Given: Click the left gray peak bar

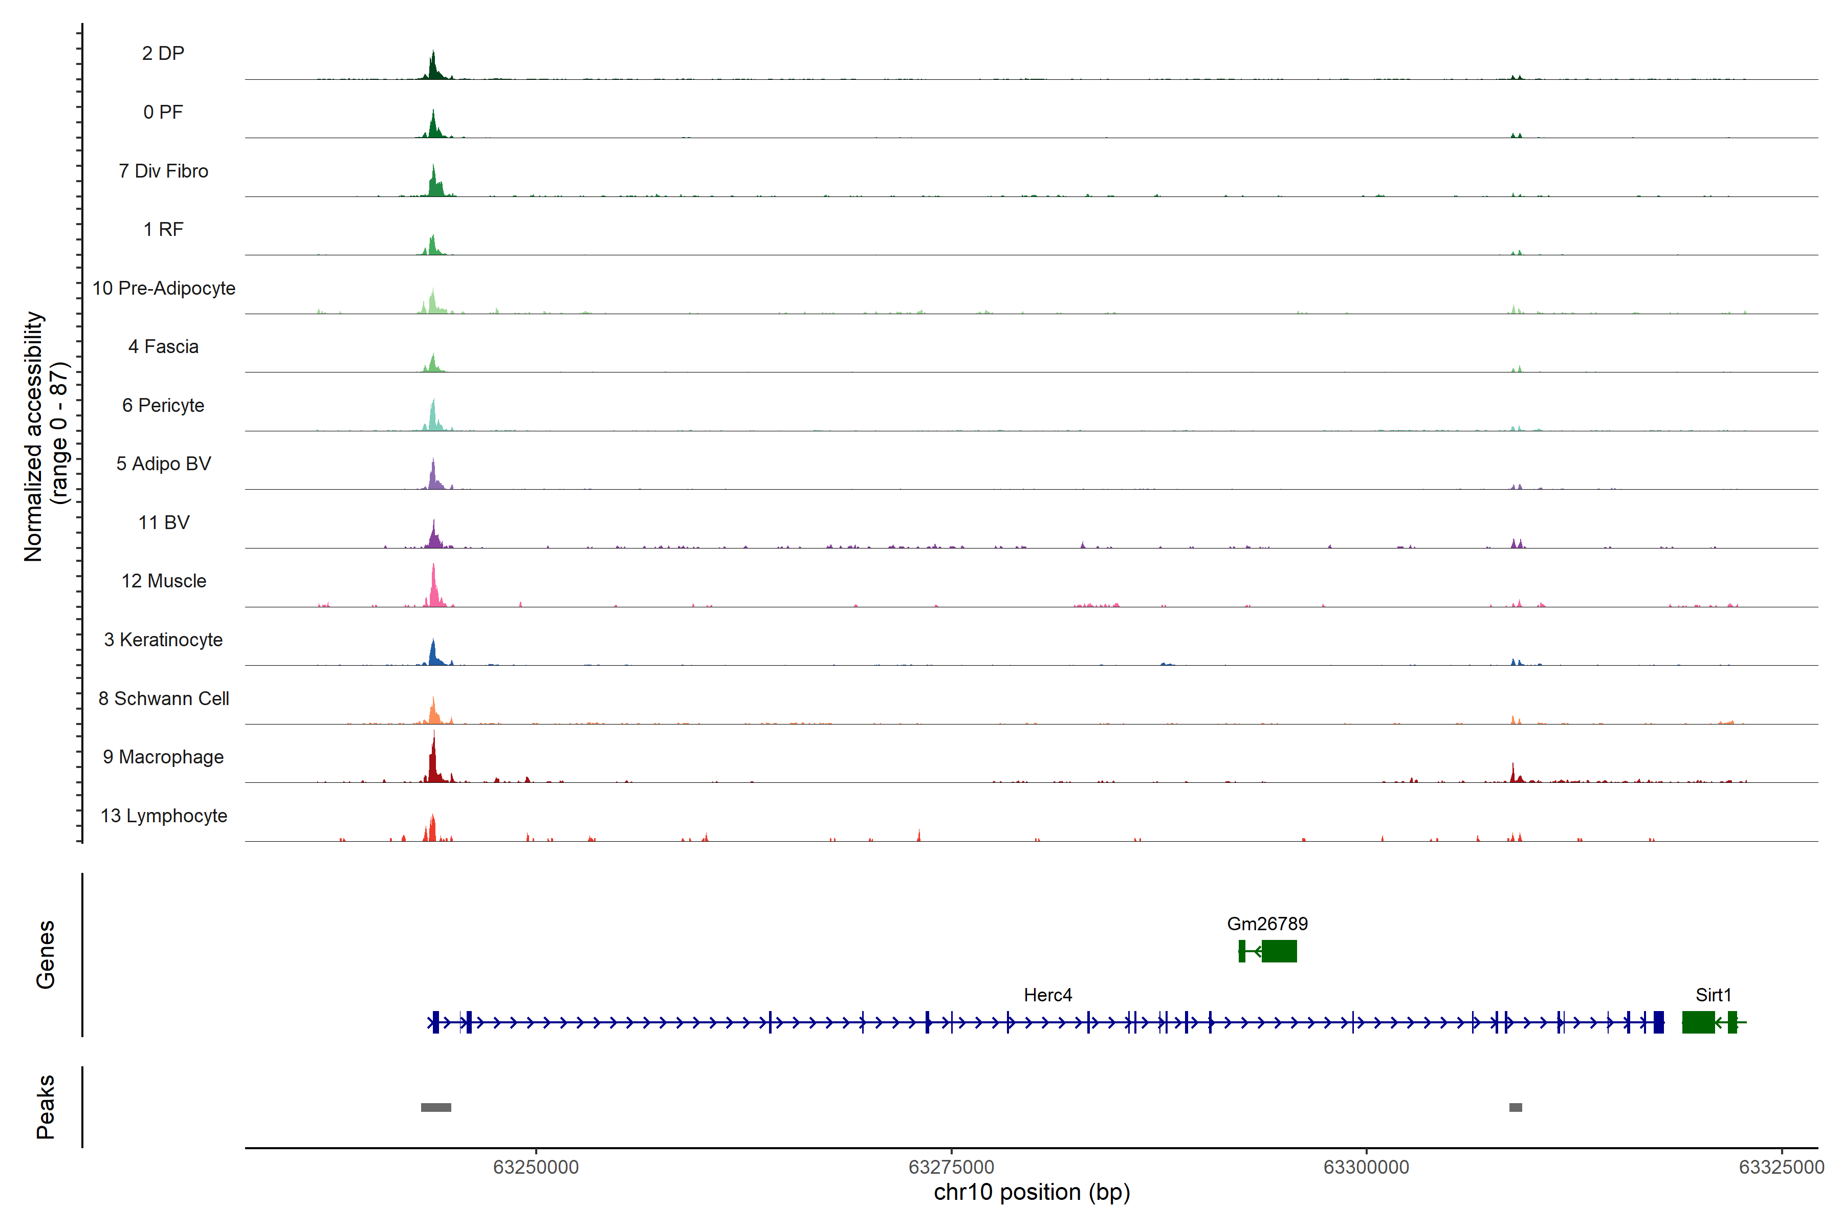Looking at the screenshot, I should tap(435, 1107).
